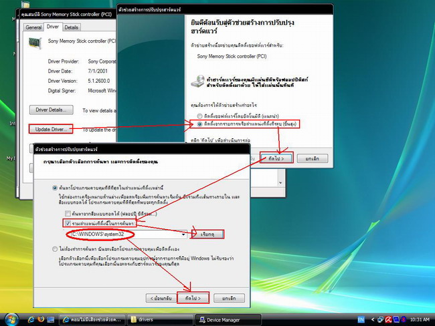Click the taskbar clock 10:31 AM
The height and width of the screenshot is (326, 435).
(420, 319)
